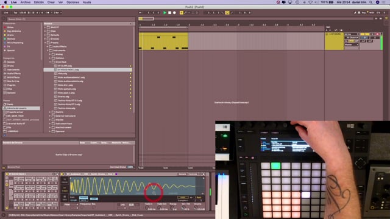Open the Clips category in browser

[x=10, y=89]
